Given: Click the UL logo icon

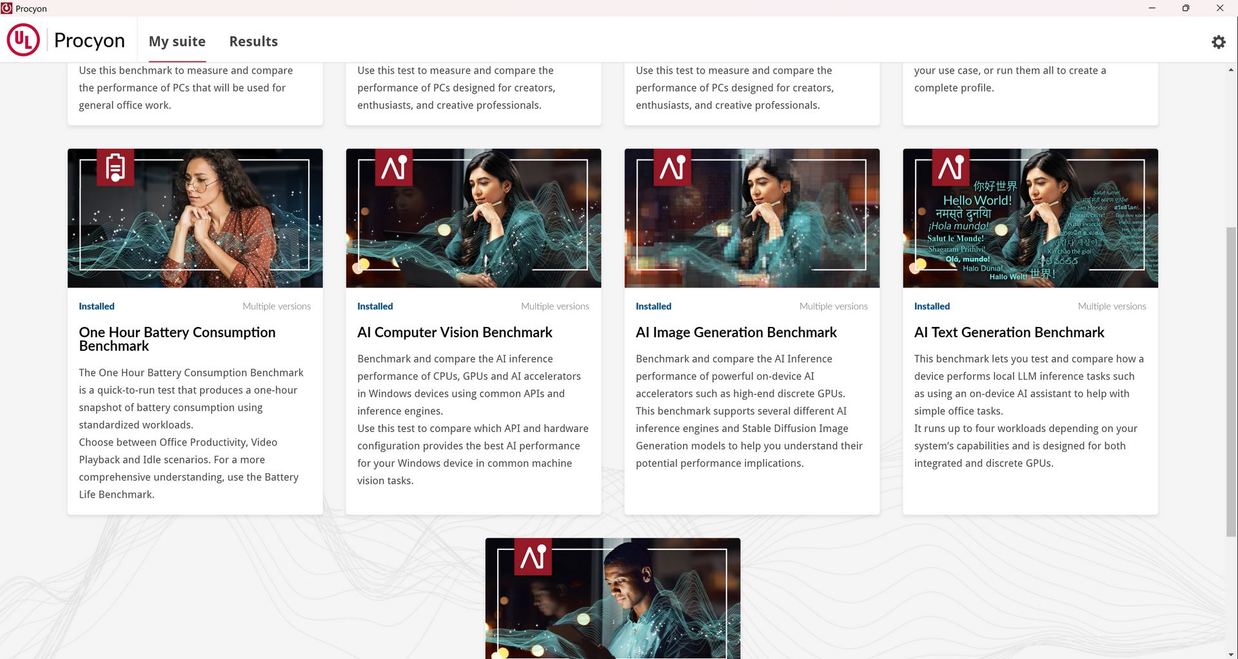Looking at the screenshot, I should tap(23, 40).
